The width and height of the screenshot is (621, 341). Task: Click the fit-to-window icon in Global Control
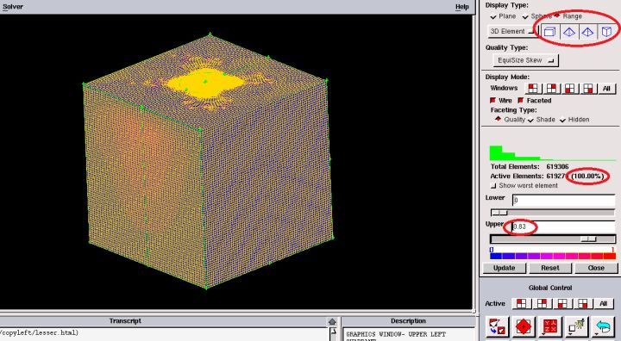click(x=524, y=327)
